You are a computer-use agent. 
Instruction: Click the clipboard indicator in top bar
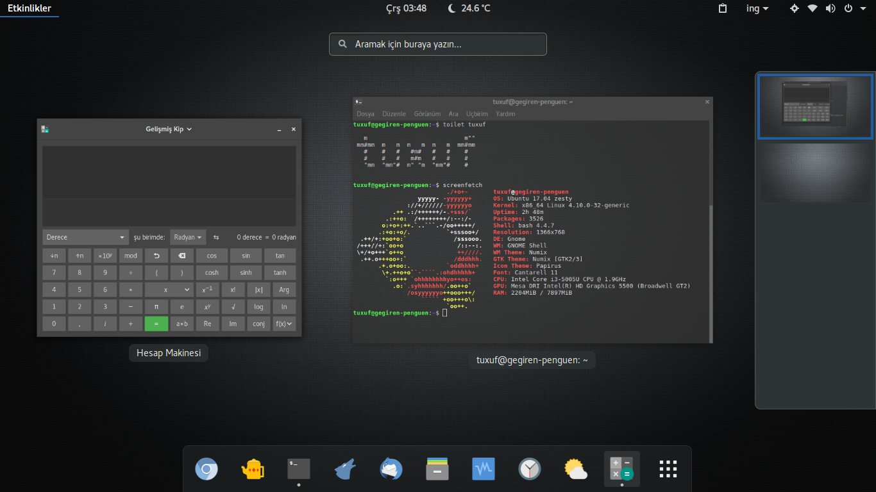pos(723,8)
